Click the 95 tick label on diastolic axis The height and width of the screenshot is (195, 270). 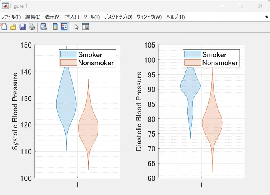(x=152, y=75)
